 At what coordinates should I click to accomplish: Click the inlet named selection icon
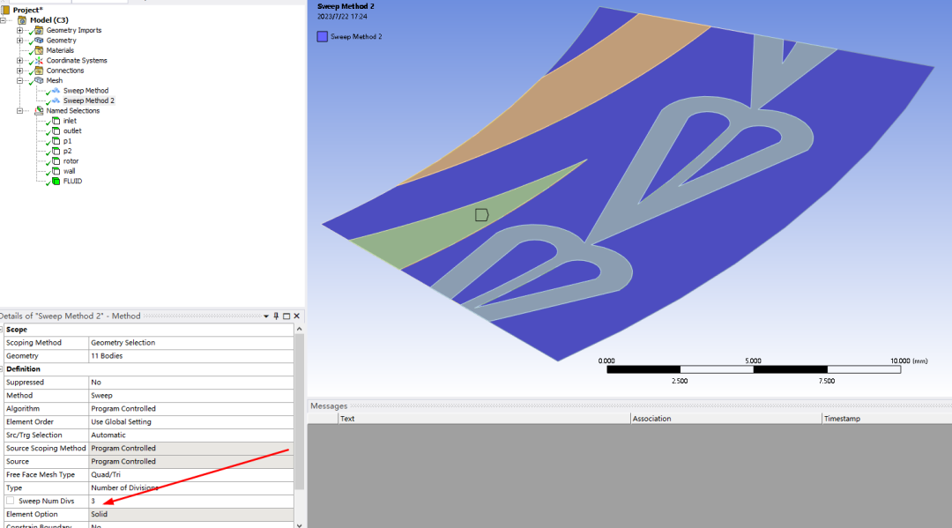56,121
